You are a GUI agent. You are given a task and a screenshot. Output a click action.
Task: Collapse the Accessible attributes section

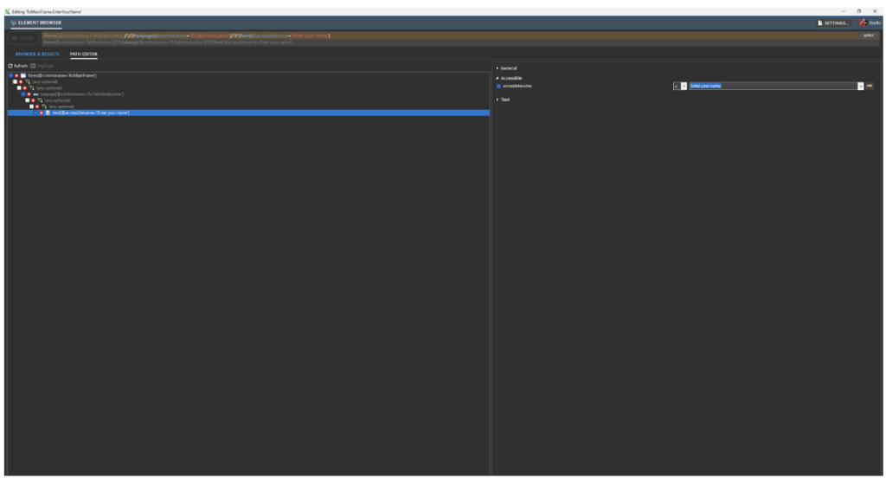click(x=498, y=79)
